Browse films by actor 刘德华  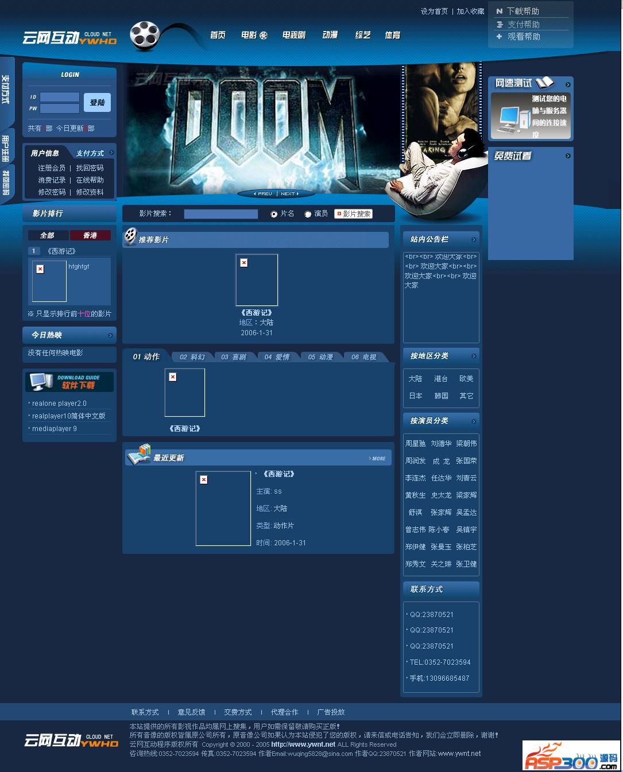point(441,444)
